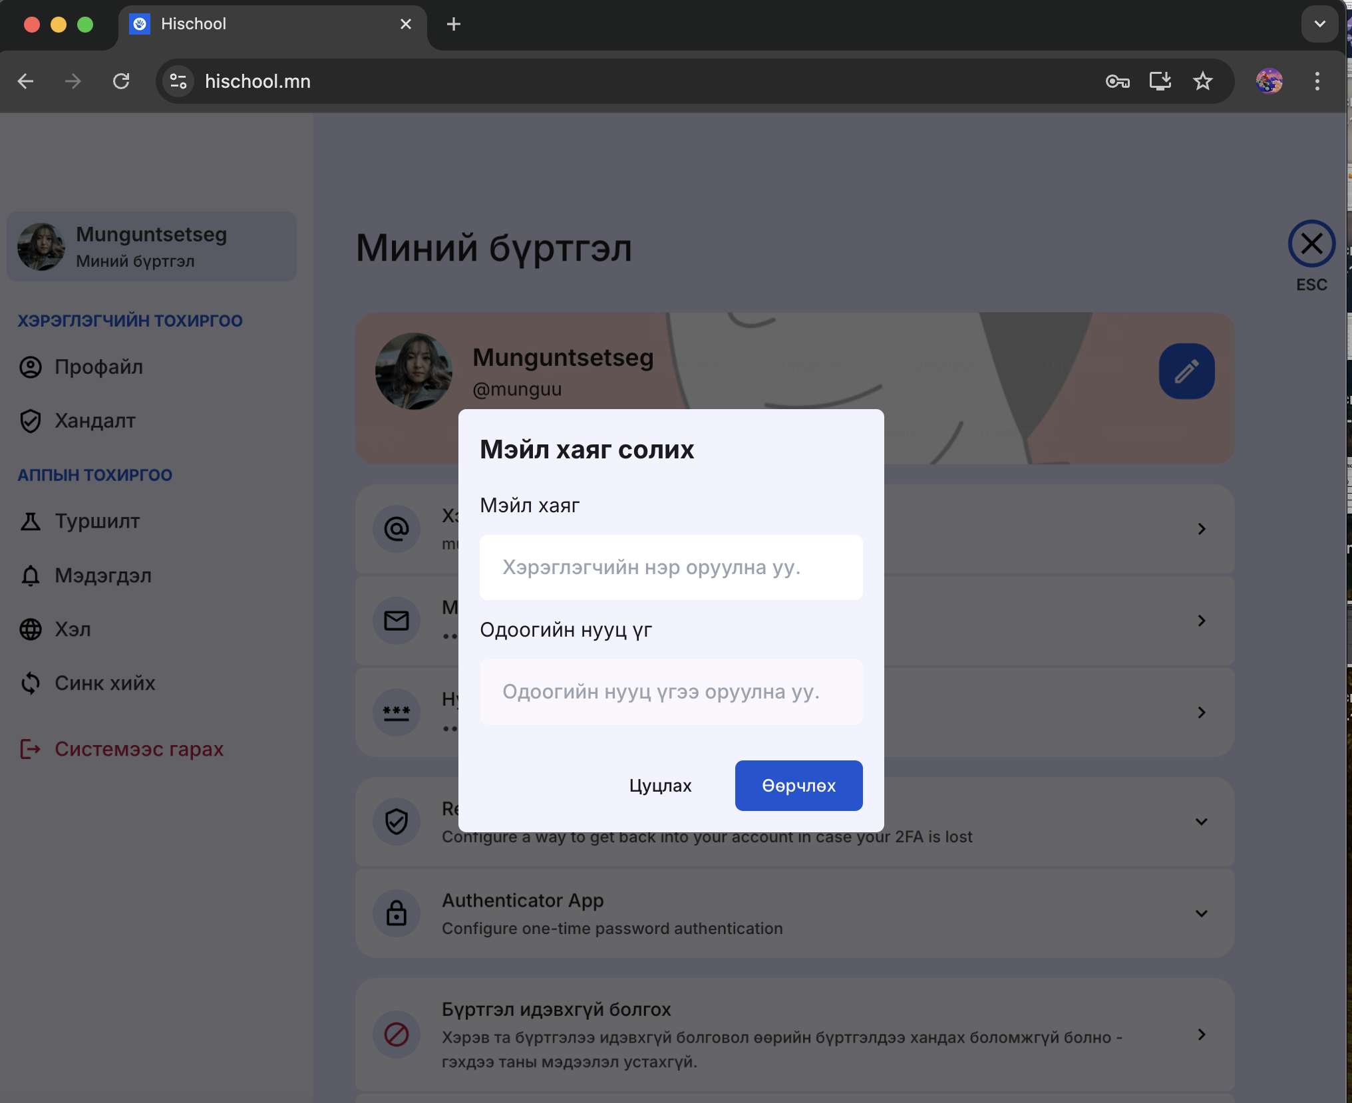This screenshot has width=1352, height=1103.
Task: Open the tab search dropdown arrow
Action: [1319, 24]
